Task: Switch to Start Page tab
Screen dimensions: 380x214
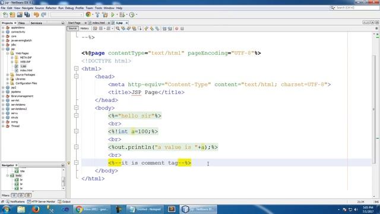Action: point(74,23)
